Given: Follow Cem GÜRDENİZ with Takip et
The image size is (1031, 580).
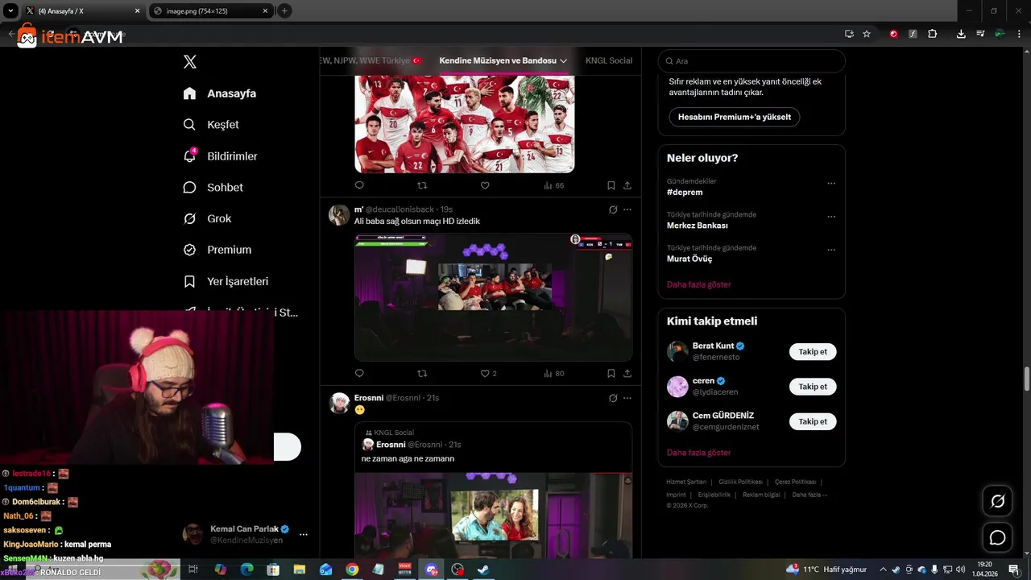Looking at the screenshot, I should click(x=813, y=421).
